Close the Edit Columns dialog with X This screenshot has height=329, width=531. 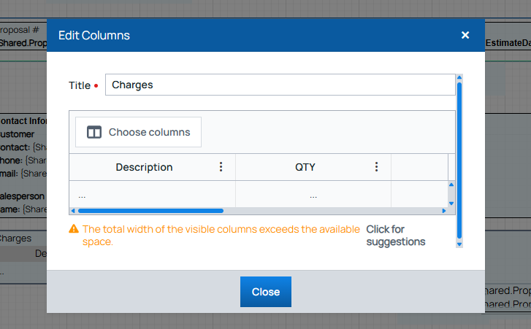pyautogui.click(x=465, y=35)
